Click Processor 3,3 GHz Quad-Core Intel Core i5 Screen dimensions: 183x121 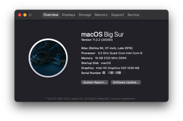(x=112, y=53)
